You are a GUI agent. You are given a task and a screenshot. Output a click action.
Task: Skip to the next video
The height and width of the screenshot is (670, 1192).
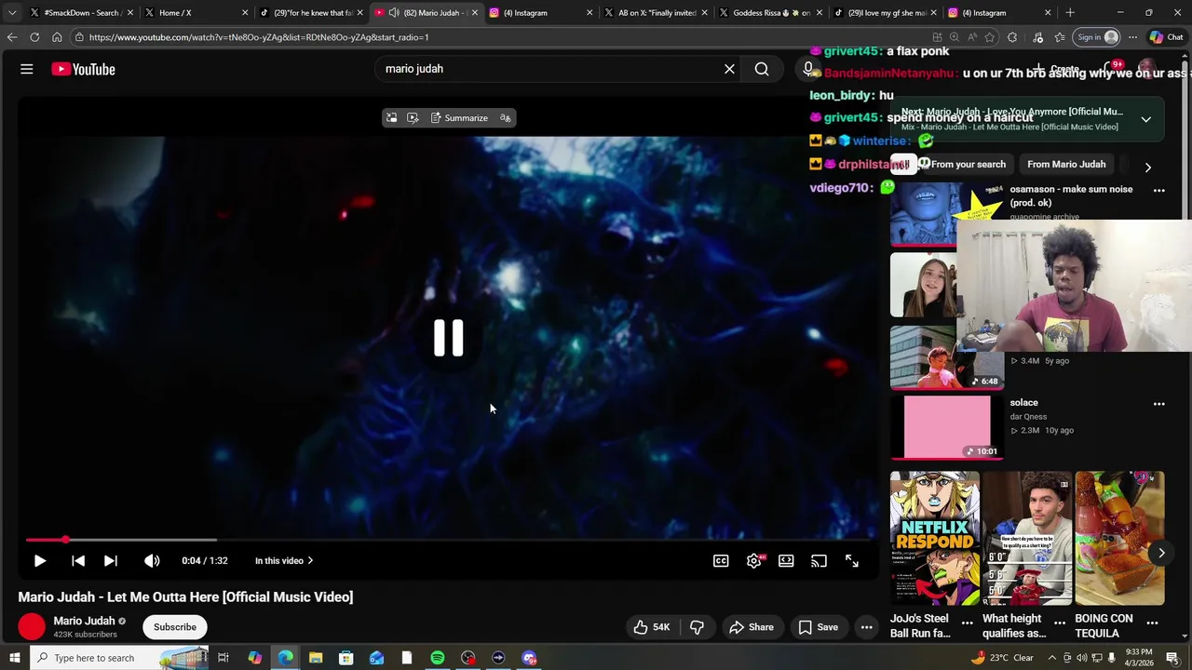(x=110, y=560)
